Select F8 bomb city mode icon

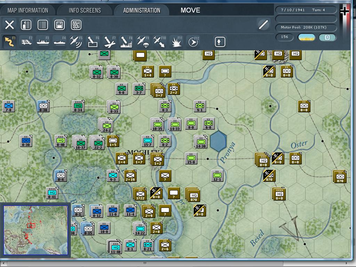pos(126,42)
